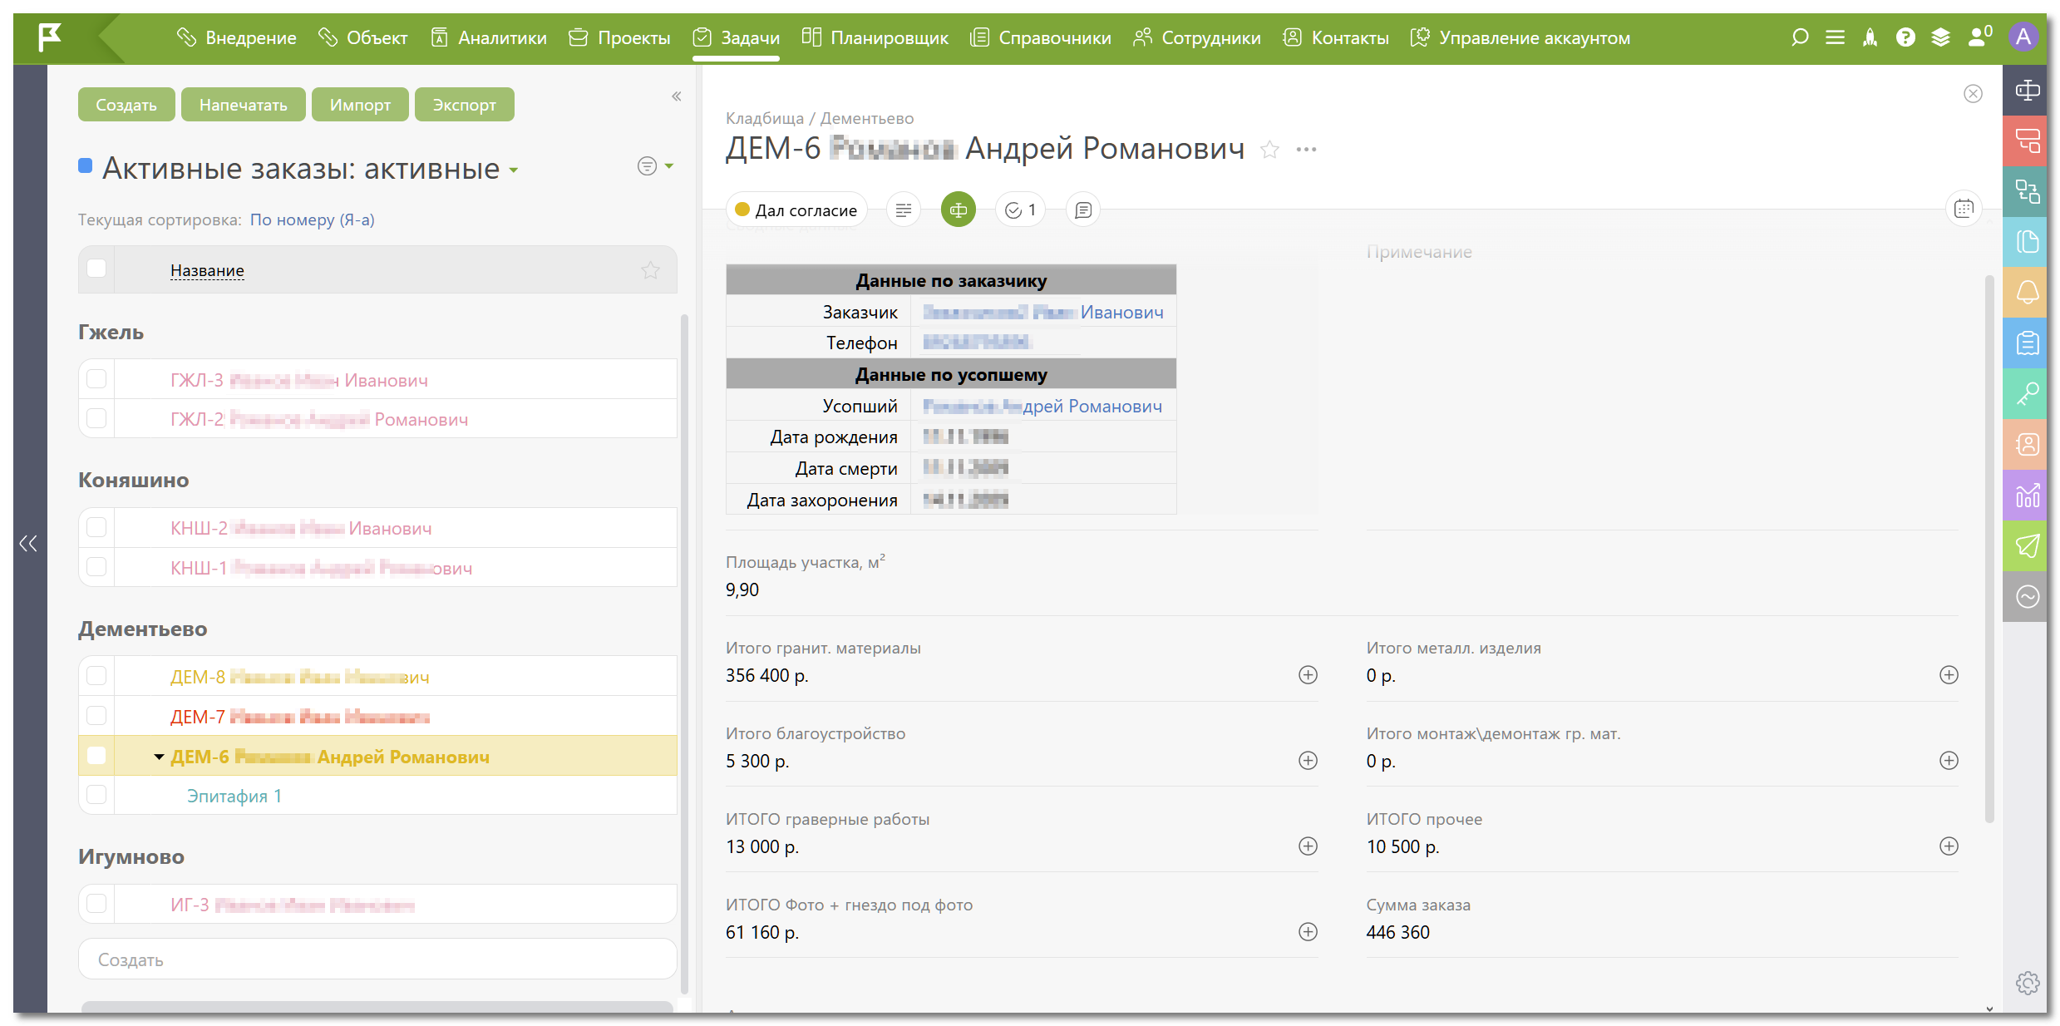This screenshot has height=1026, width=2060.
Task: Collapse the ДЕМ-6 tree item arrow
Action: 159,757
